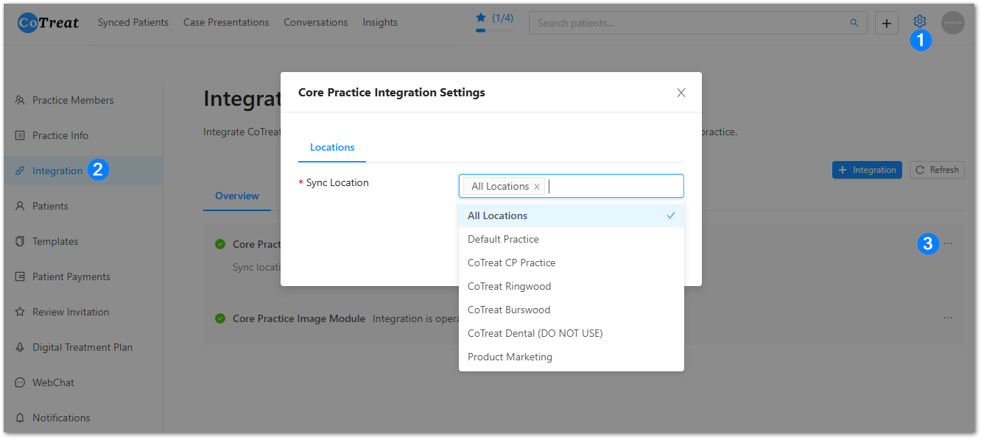Click the Templates sidebar item
981x439 pixels.
pyautogui.click(x=55, y=241)
